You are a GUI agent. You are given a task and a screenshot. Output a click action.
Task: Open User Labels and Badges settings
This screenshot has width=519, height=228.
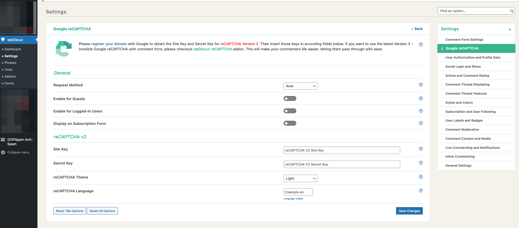[x=476, y=120]
